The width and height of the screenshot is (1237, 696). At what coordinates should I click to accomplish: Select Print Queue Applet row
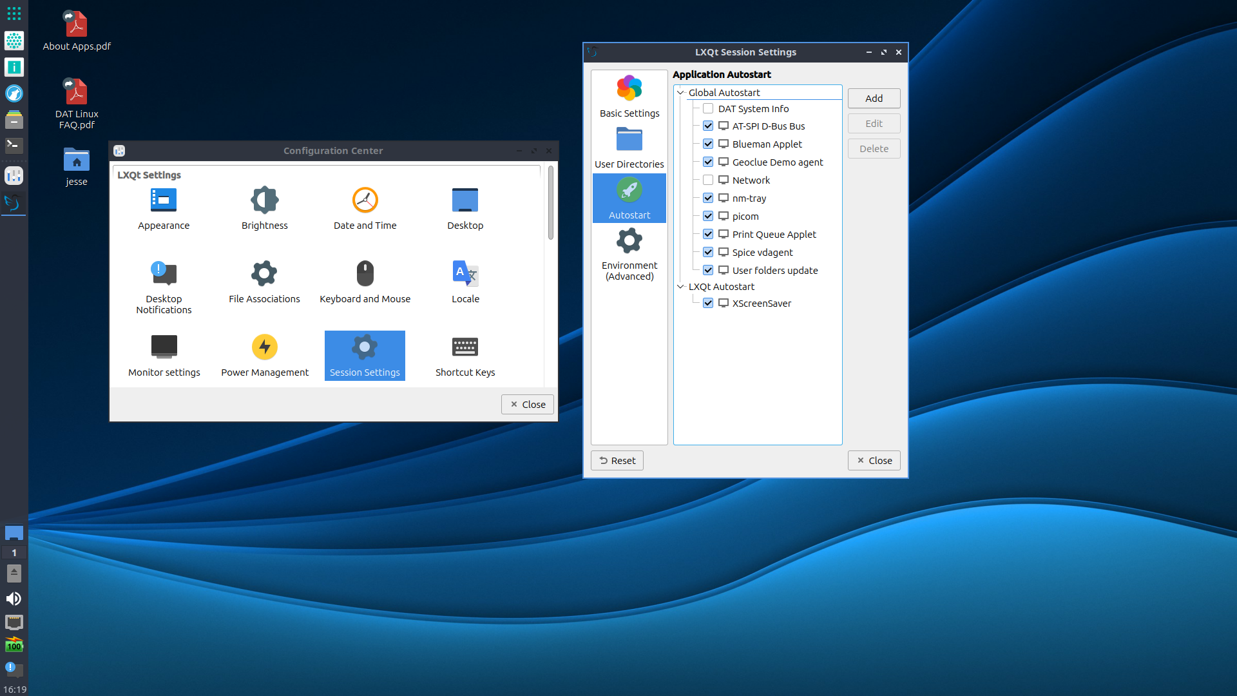(774, 234)
